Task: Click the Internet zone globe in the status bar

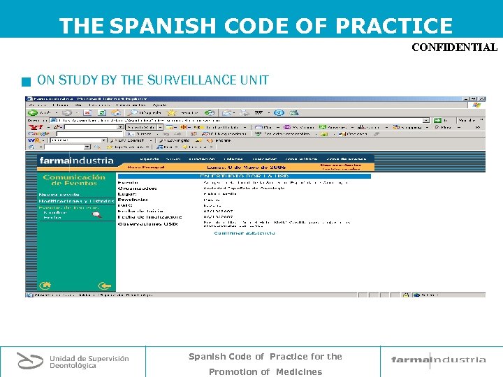Action: point(416,295)
